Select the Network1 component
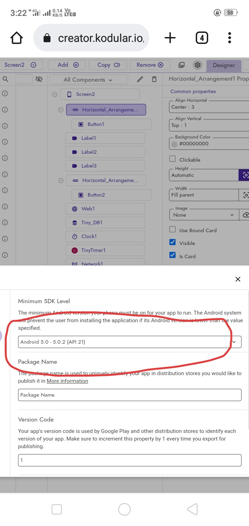Viewport: 249px width, 526px height. click(x=105, y=262)
